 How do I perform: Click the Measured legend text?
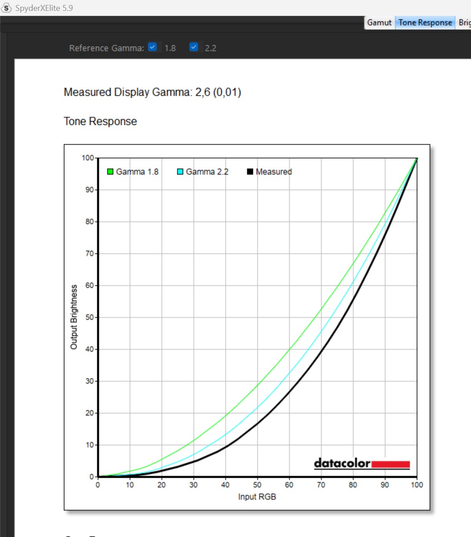click(274, 172)
